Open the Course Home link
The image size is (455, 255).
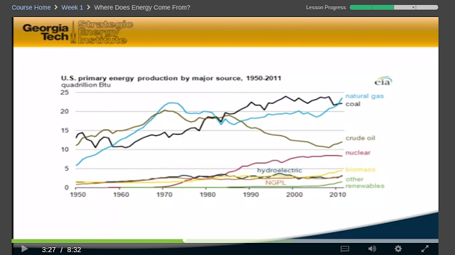(x=31, y=8)
